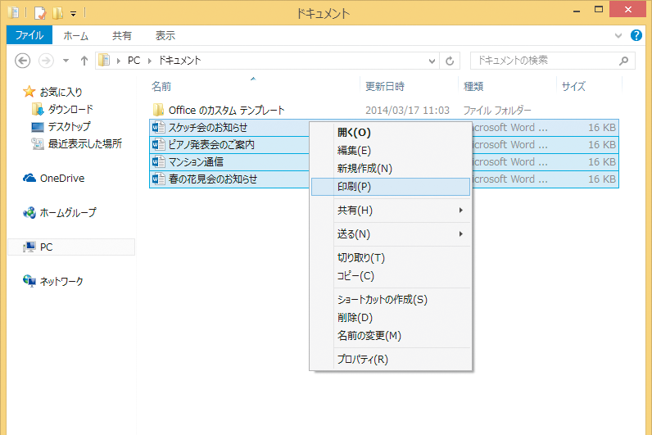Click the Word icon of スケッチ会のお知らせ
The image size is (652, 435).
pos(158,127)
